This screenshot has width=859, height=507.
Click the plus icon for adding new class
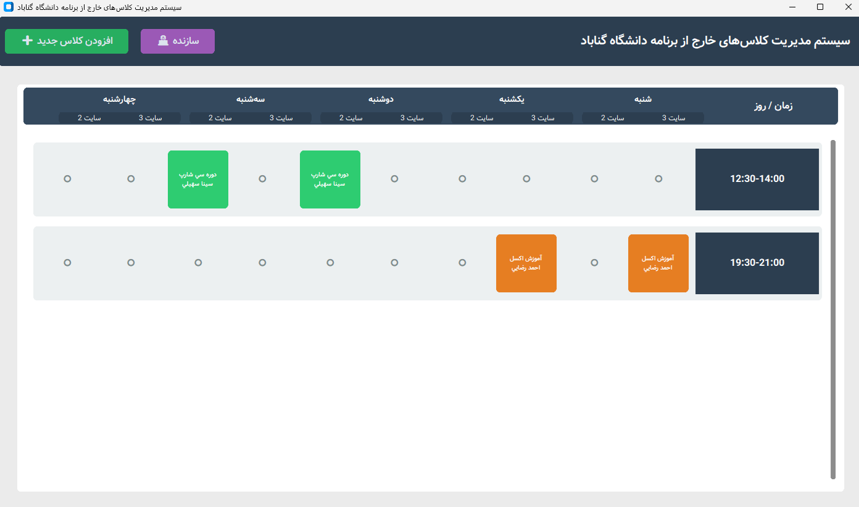pos(27,41)
